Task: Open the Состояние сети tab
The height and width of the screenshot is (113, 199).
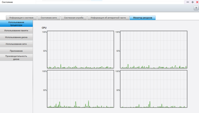Action: point(49,18)
